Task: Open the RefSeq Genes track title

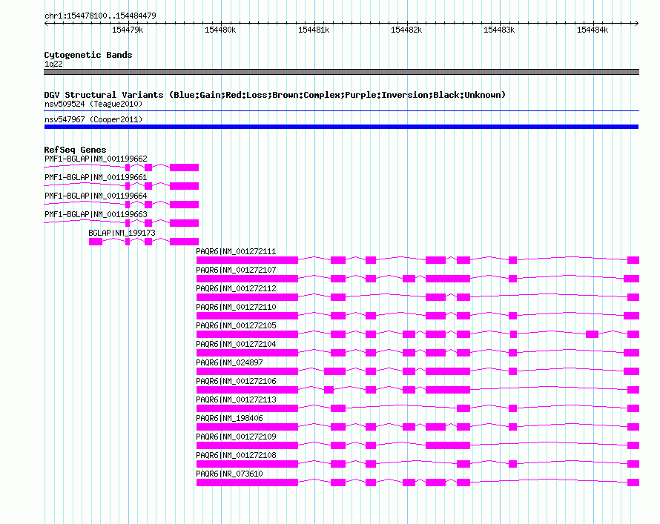Action: coord(75,150)
